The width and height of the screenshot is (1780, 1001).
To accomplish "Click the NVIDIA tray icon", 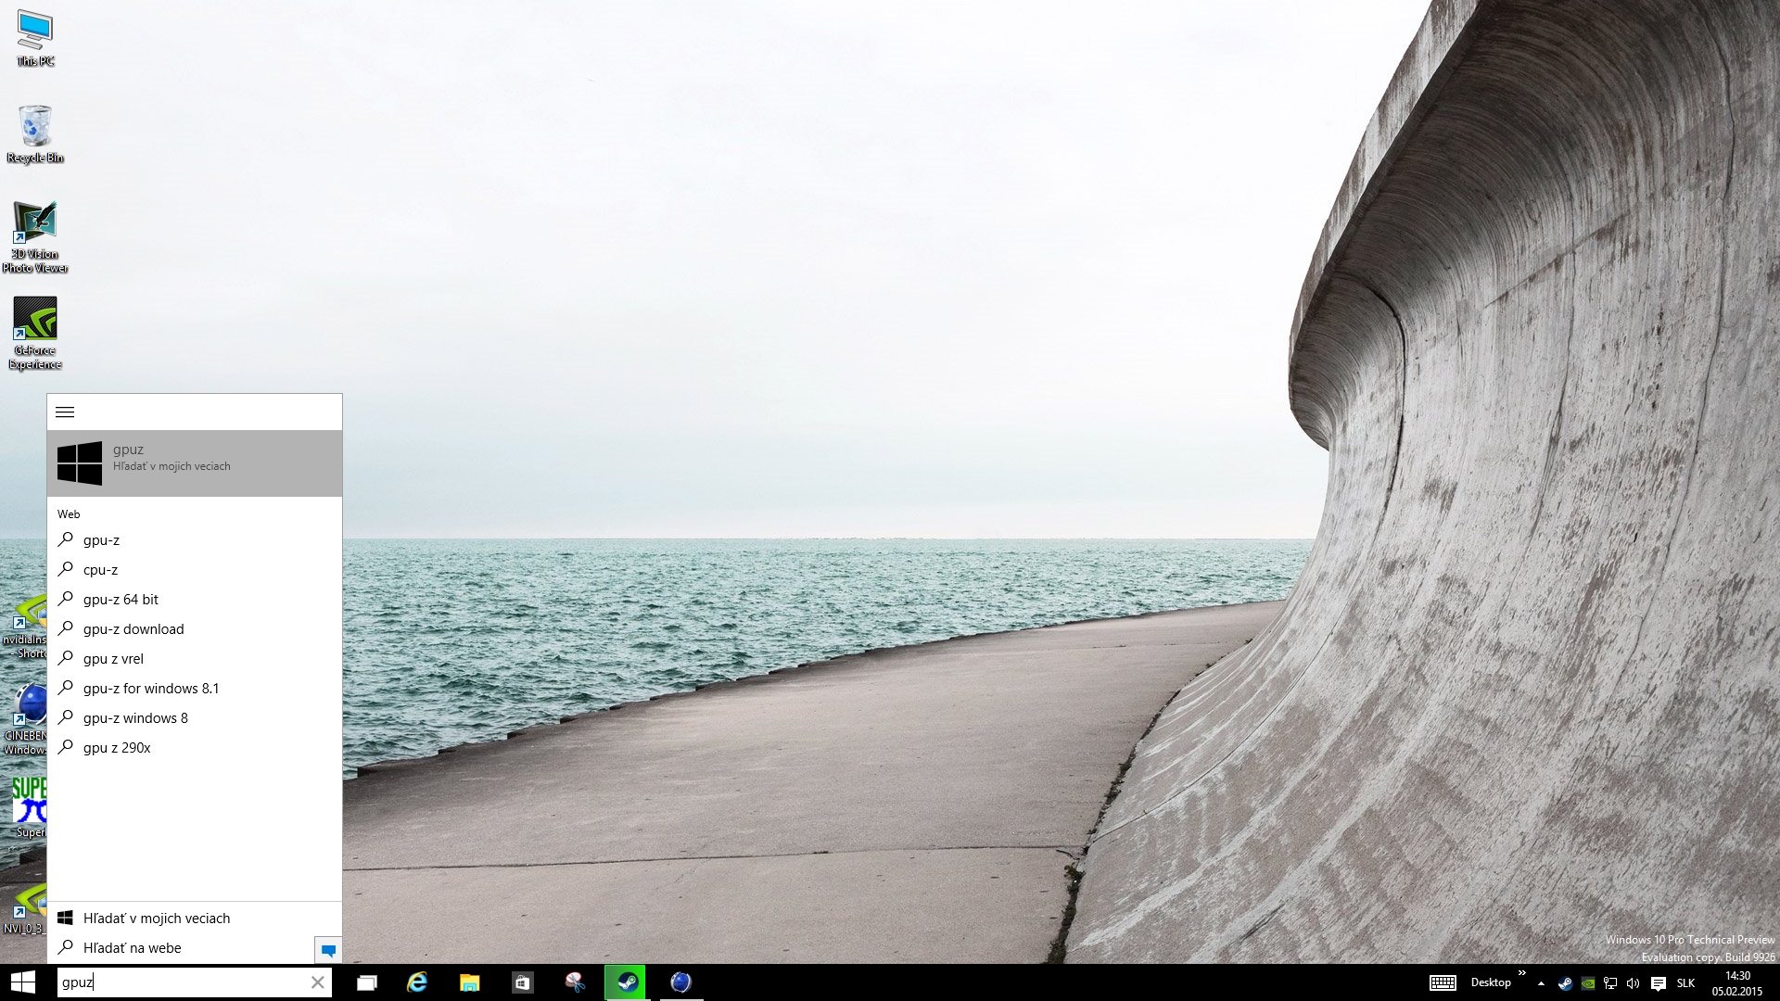I will [x=1588, y=983].
